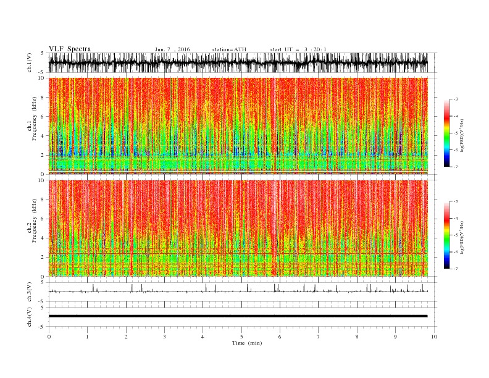The height and width of the screenshot is (378, 489).
Task: Click time axis tick label 4
Action: pos(203,337)
